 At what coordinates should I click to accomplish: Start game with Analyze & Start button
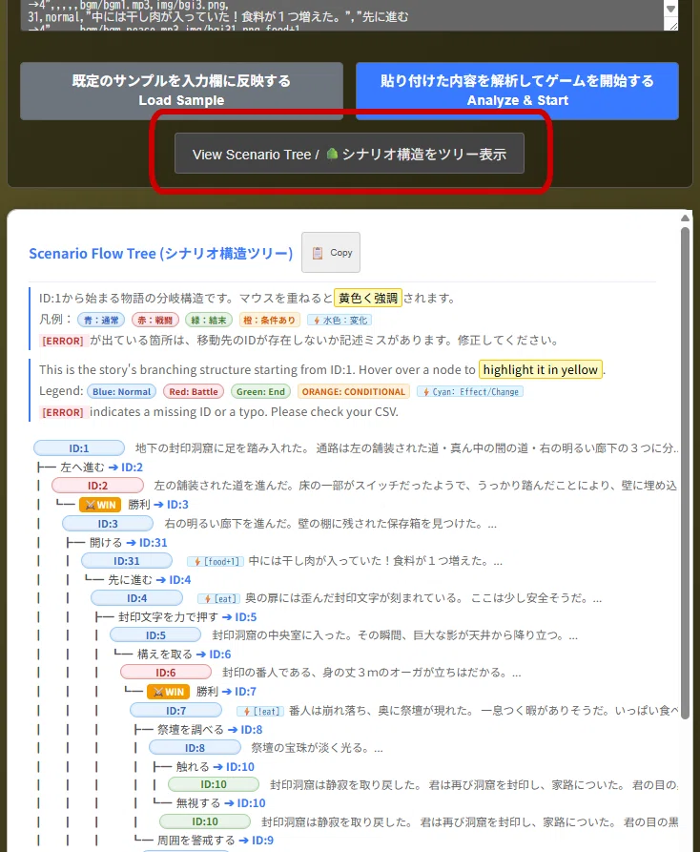[517, 91]
